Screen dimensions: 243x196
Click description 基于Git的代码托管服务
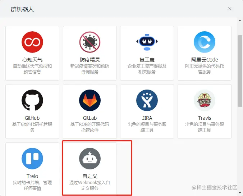[32, 127]
